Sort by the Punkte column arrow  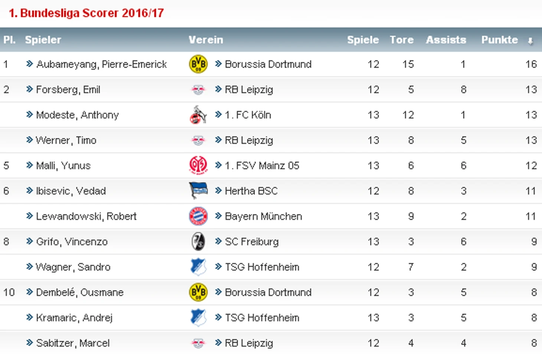pos(530,41)
